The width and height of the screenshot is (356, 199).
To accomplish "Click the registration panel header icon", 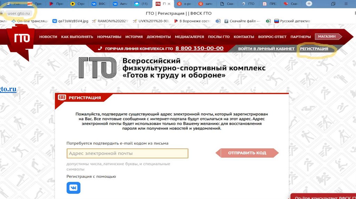I will tap(62, 97).
